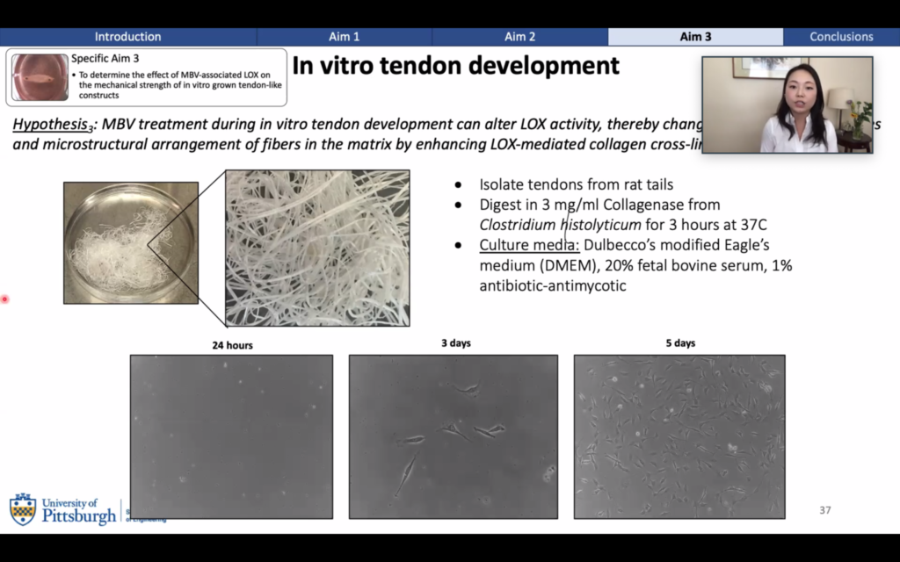Click the "Isolate tendons from rat tails" bullet
This screenshot has width=900, height=562.
[576, 184]
